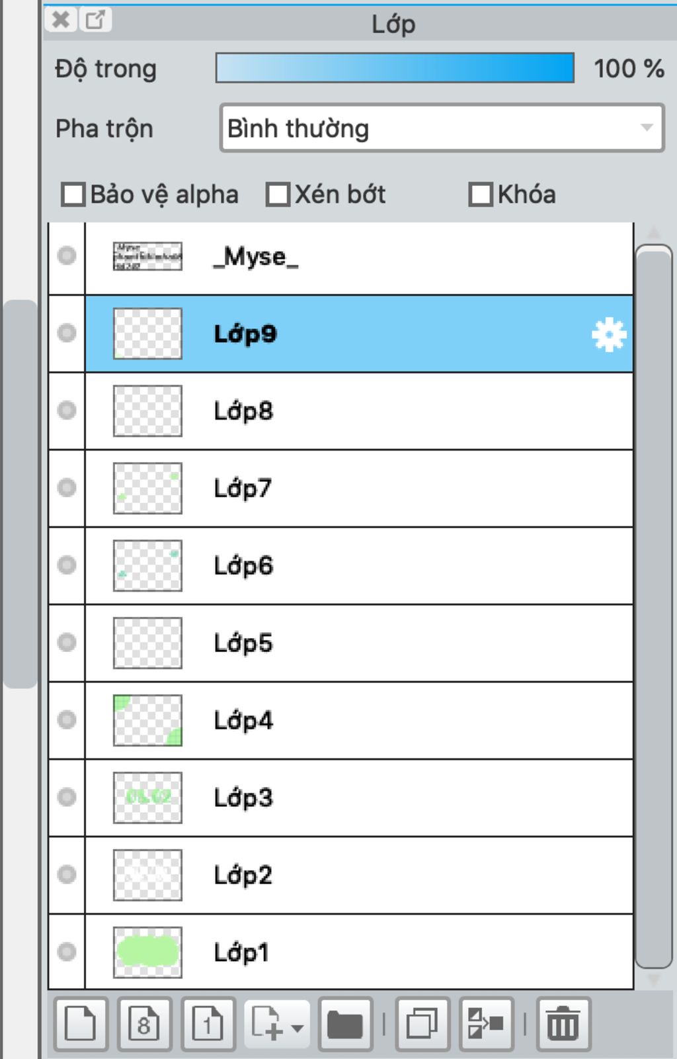Viewport: 677px width, 1059px height.
Task: Add a new 8-bit layer
Action: [145, 1024]
